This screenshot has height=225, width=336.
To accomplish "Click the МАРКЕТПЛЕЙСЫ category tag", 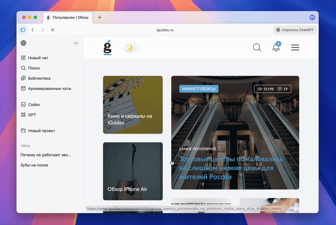I will pyautogui.click(x=199, y=89).
